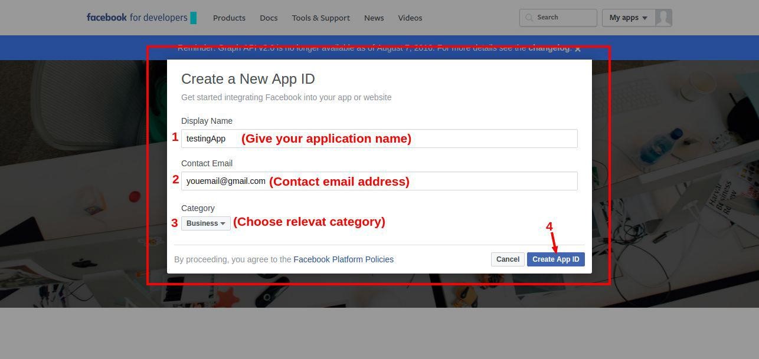This screenshot has height=359, width=759.
Task: Open the Docs menu
Action: coord(269,18)
